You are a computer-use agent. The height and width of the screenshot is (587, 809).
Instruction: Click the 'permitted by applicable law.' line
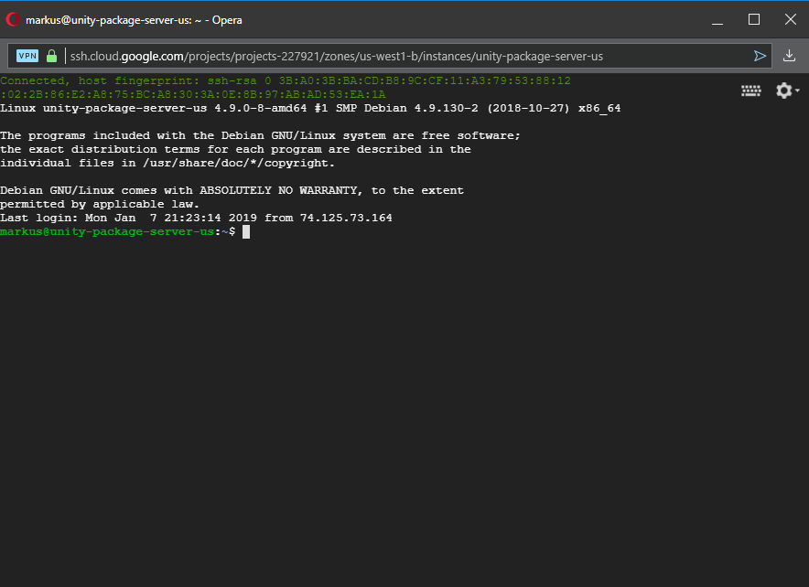100,205
